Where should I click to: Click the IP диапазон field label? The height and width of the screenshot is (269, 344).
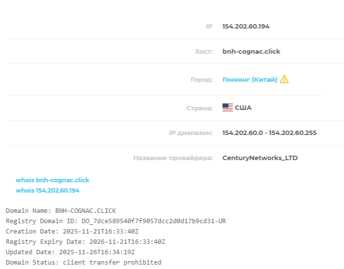coord(190,133)
